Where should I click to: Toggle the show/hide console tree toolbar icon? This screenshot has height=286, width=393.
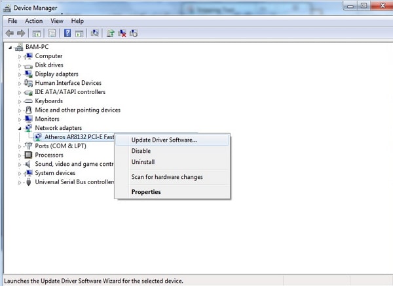tap(37, 33)
